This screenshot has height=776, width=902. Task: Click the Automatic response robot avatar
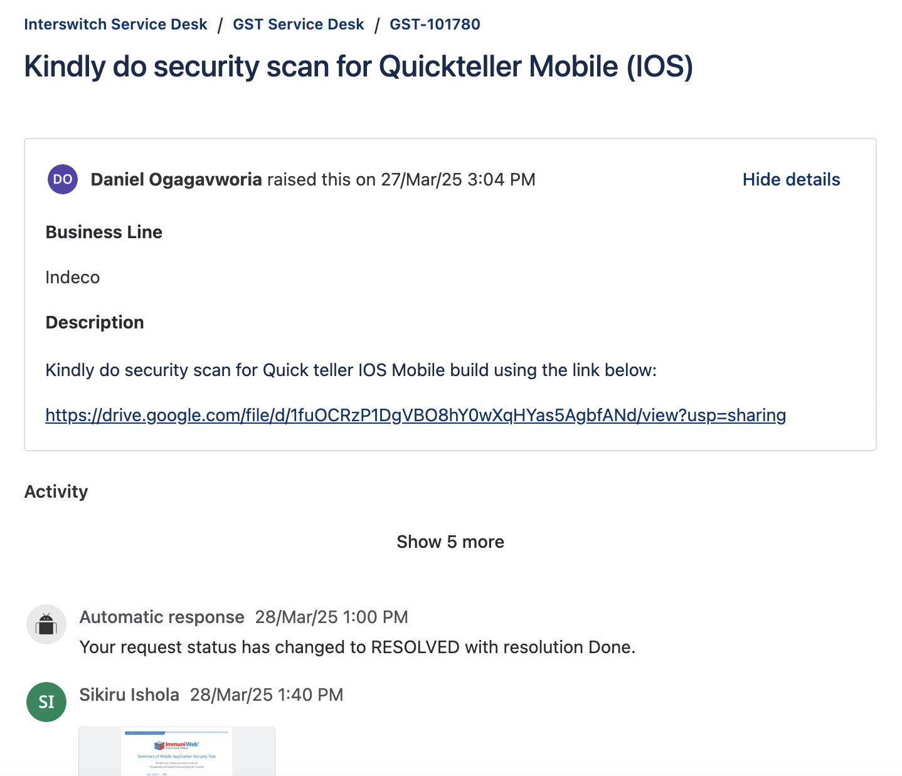click(x=46, y=624)
